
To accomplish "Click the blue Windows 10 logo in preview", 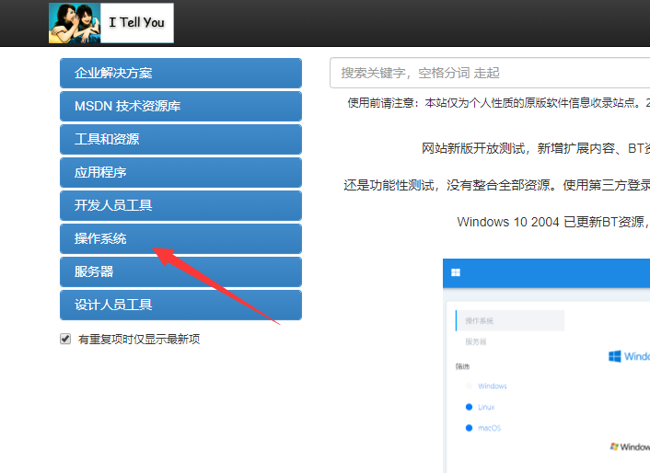I will [x=615, y=356].
